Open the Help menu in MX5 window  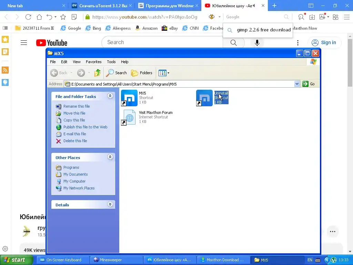[x=124, y=62]
